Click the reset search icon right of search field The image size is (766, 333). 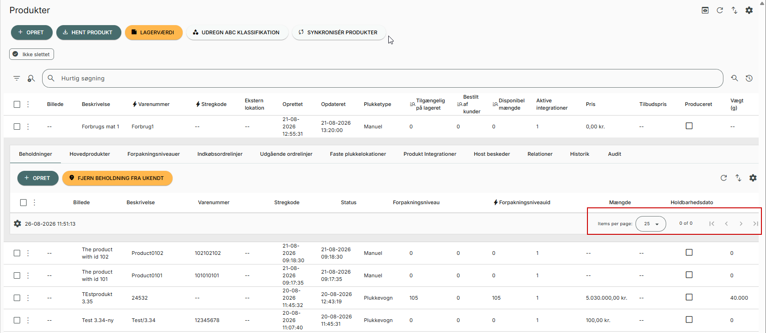(734, 78)
